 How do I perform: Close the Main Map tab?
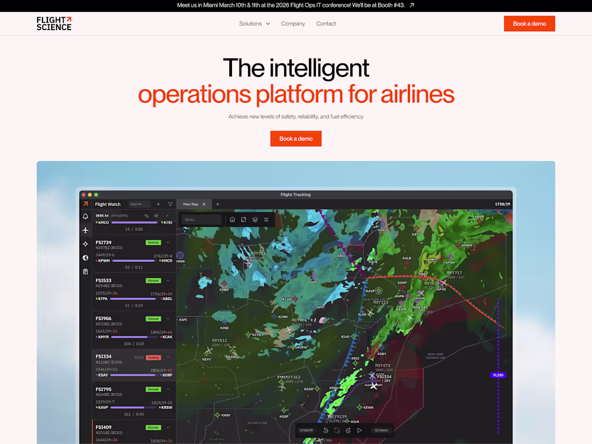205,205
